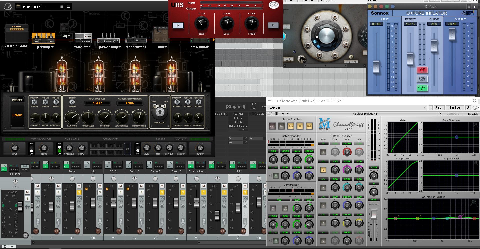Click the URS phase invert ø button
Viewport: 480px width, 249px height.
click(273, 25)
